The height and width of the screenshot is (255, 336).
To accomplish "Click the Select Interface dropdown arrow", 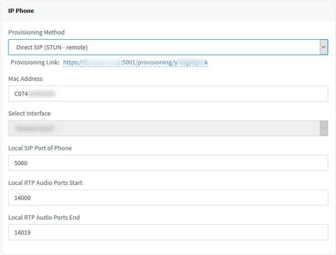I will point(323,128).
